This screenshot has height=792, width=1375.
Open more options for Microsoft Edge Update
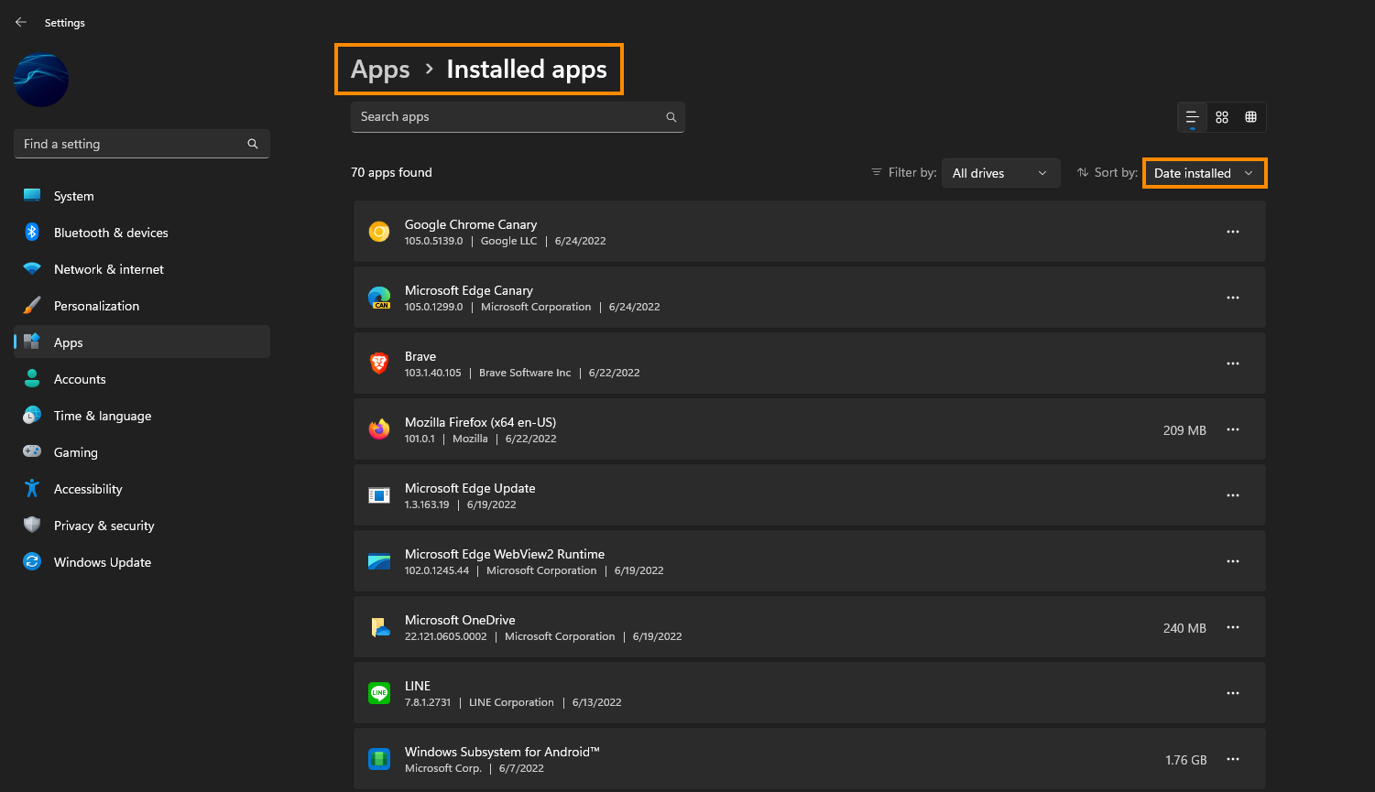pyautogui.click(x=1233, y=495)
